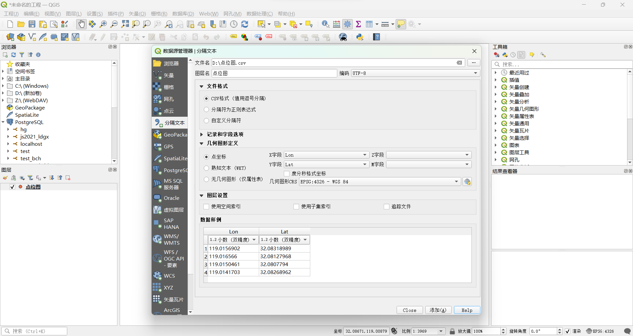633x336 pixels.
Task: Click the Zoom Full extent icon
Action: point(125,24)
